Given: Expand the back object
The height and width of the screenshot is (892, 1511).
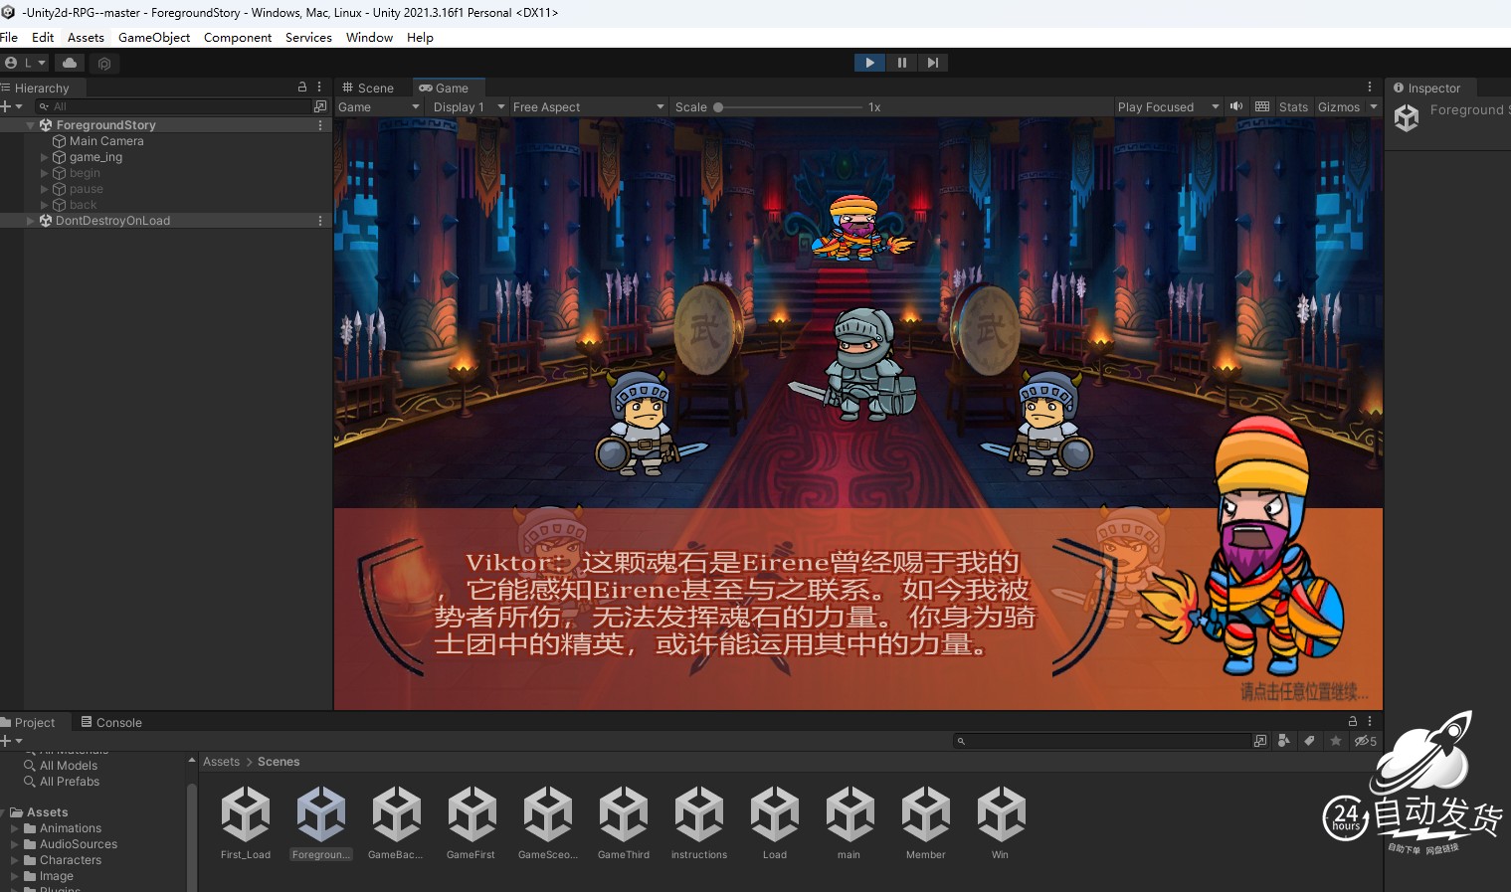Looking at the screenshot, I should pos(44,205).
